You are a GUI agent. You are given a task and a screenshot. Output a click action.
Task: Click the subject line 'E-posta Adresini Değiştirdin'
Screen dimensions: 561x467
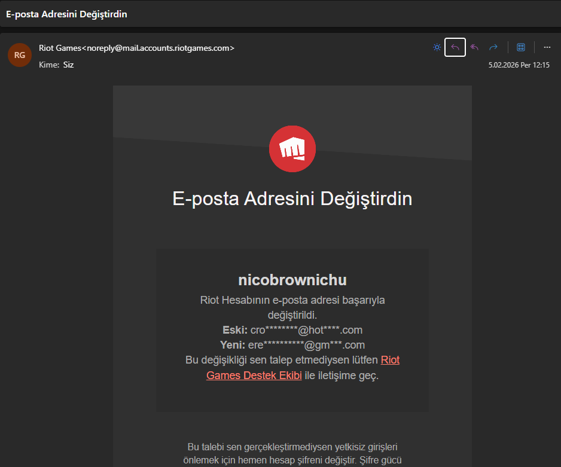point(66,14)
